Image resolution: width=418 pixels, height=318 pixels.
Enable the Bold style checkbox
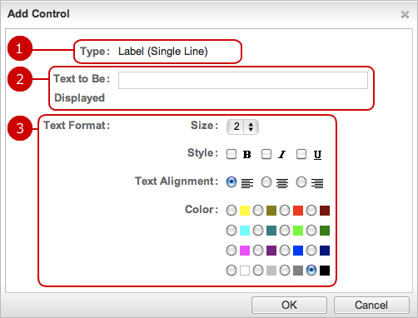tap(231, 154)
